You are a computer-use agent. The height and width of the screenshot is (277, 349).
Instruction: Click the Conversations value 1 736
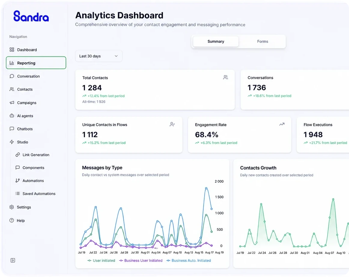tap(256, 88)
